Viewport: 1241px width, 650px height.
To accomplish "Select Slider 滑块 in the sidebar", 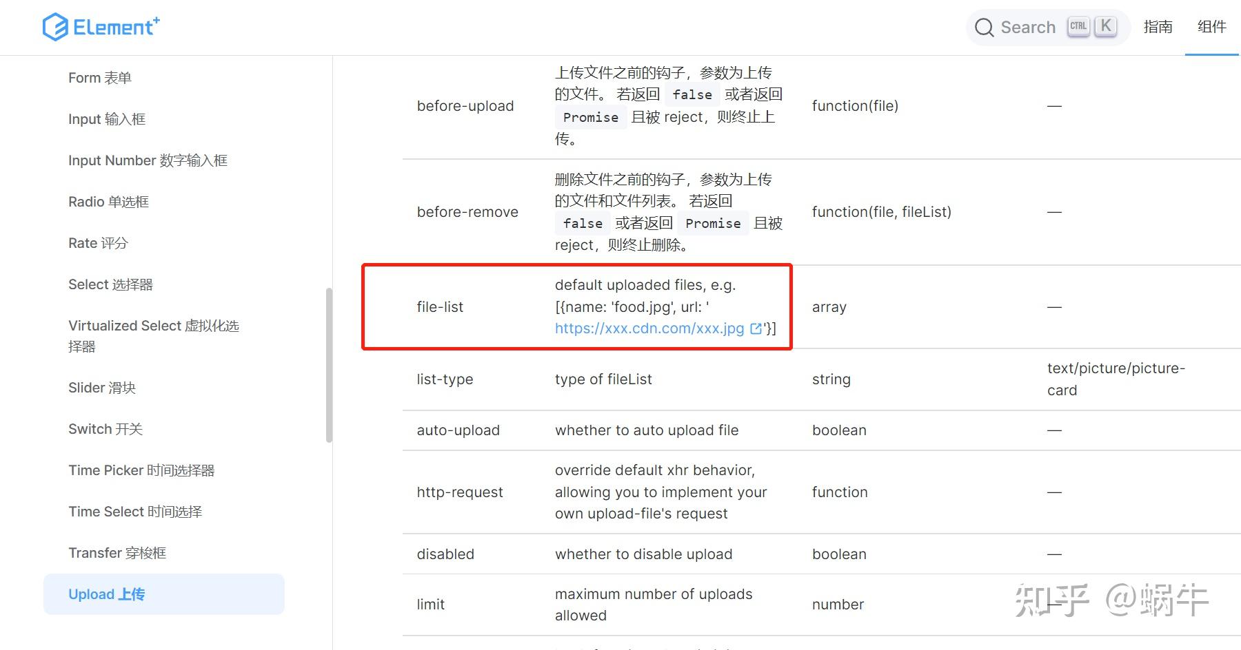I will click(x=101, y=387).
